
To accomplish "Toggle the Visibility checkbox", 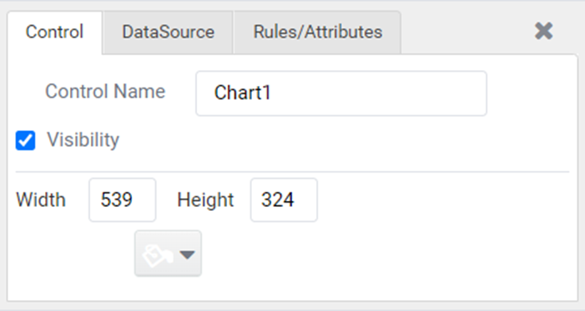I will point(25,141).
